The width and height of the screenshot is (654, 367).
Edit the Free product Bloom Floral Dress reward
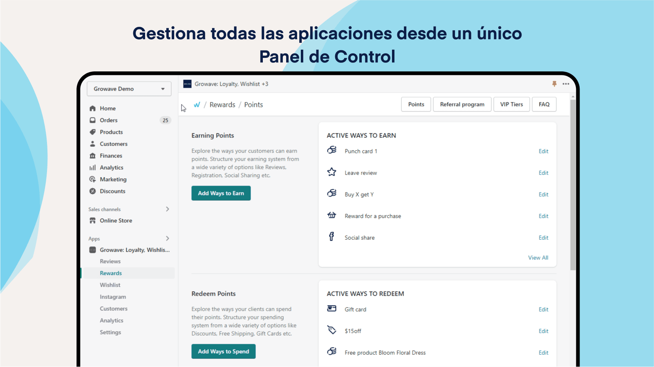tap(544, 353)
